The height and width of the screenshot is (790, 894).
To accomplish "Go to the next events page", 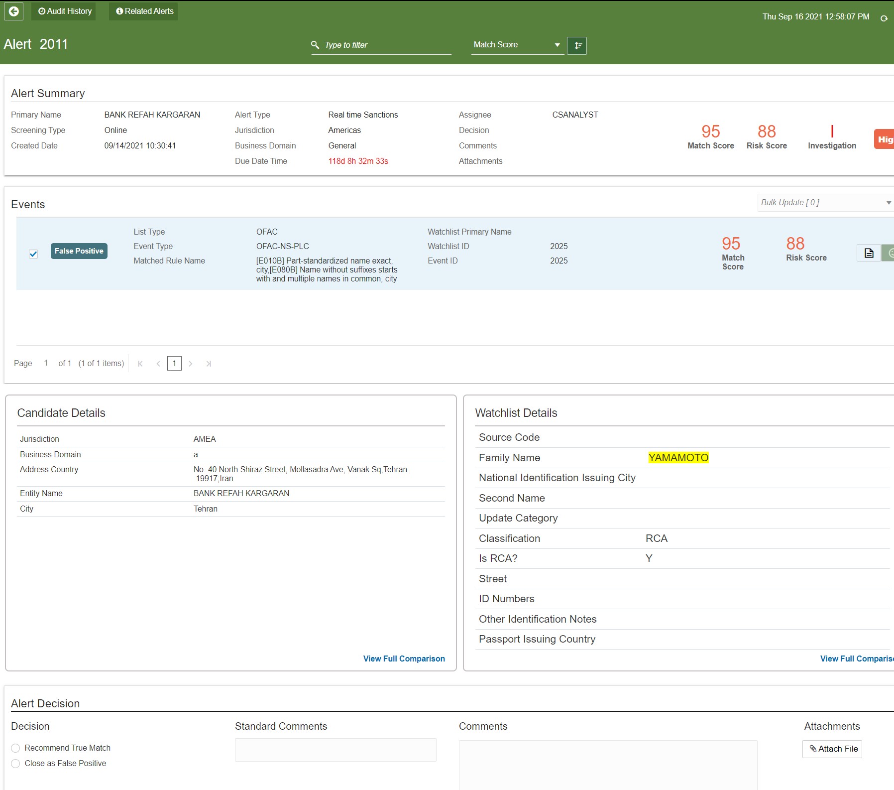I will [x=191, y=364].
